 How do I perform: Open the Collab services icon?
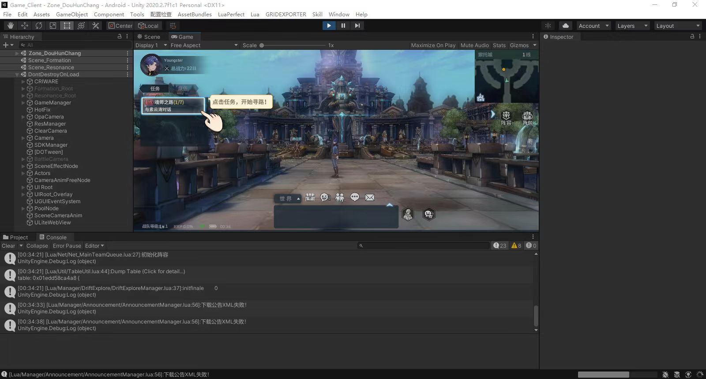(548, 26)
